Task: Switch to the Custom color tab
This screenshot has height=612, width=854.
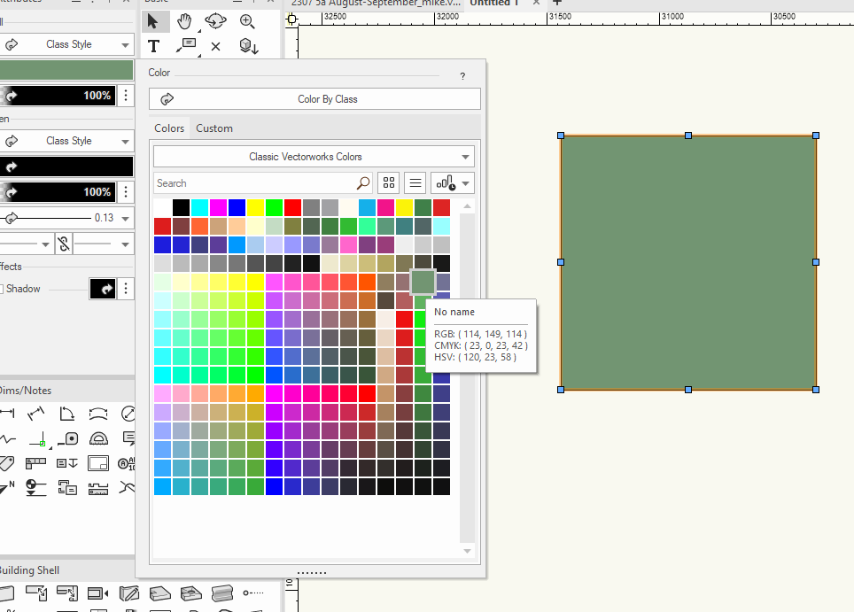Action: pyautogui.click(x=214, y=128)
